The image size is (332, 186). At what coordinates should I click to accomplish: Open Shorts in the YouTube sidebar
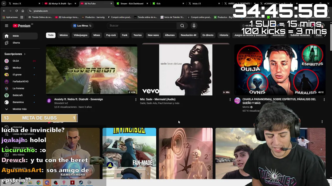point(20,43)
